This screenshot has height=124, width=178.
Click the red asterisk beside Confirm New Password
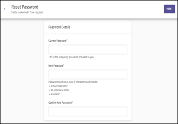(x=72, y=102)
